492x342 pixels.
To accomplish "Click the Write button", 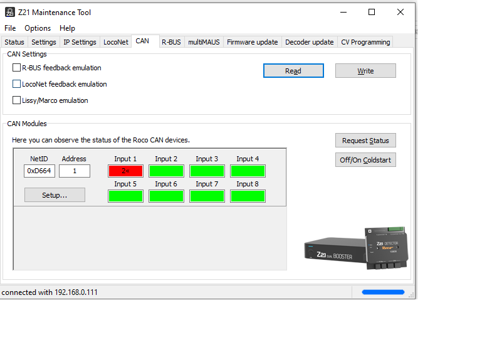I will pos(365,71).
